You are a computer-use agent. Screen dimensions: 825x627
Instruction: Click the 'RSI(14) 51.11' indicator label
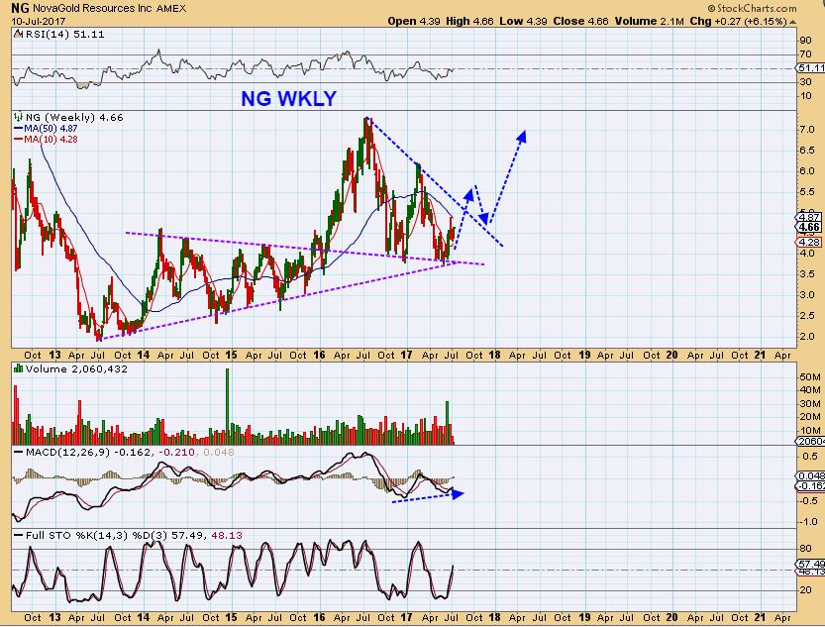[64, 35]
